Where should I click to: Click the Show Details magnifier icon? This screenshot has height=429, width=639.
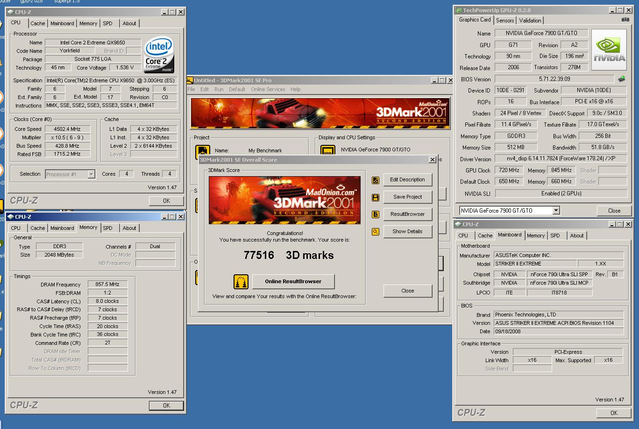point(376,232)
